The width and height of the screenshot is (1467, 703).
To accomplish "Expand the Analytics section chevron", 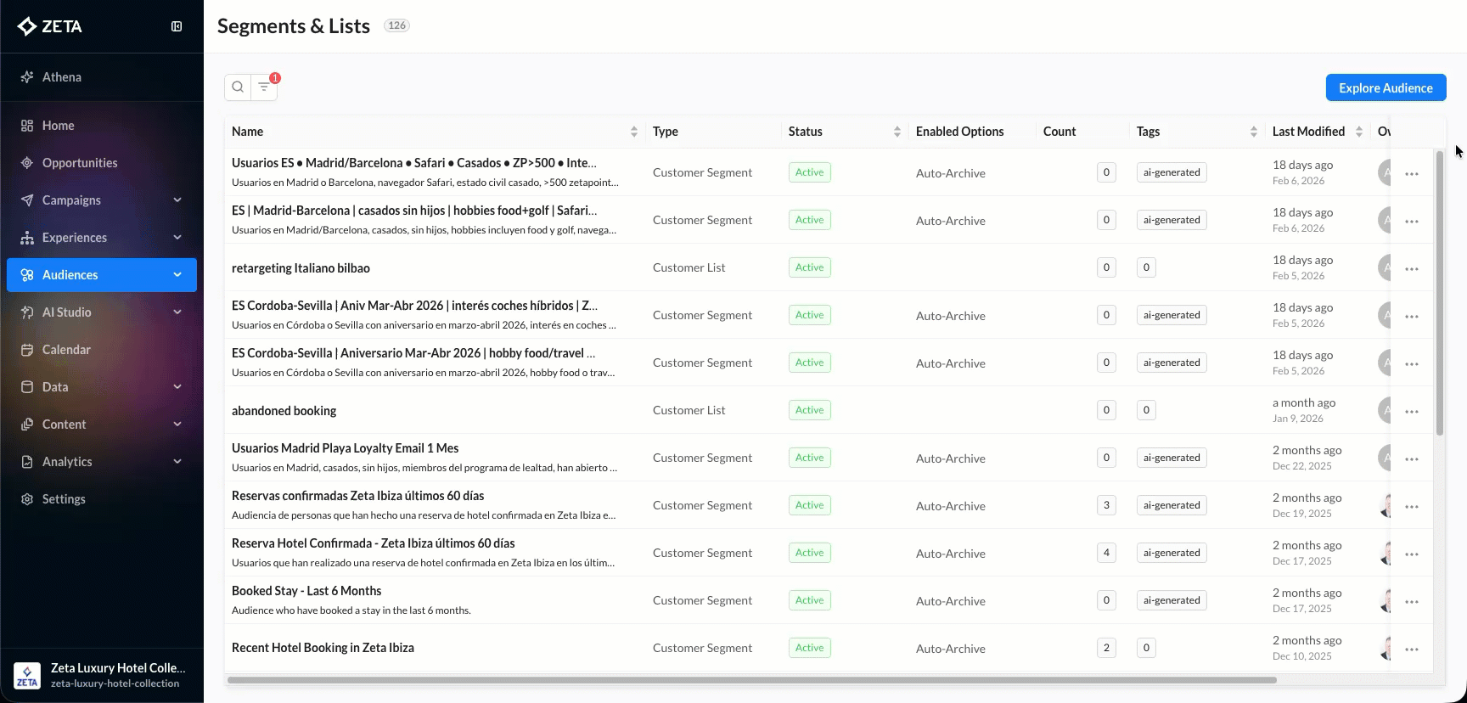I will click(177, 462).
